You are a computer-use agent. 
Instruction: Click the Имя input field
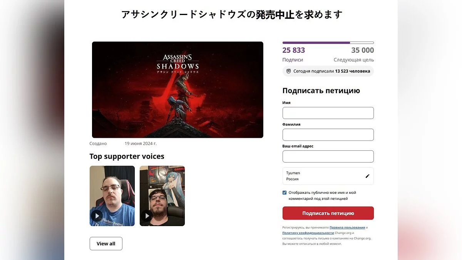(x=328, y=113)
